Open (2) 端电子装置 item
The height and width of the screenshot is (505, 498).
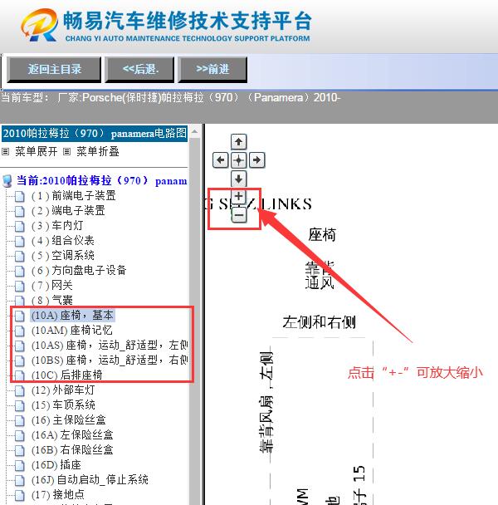click(x=68, y=211)
